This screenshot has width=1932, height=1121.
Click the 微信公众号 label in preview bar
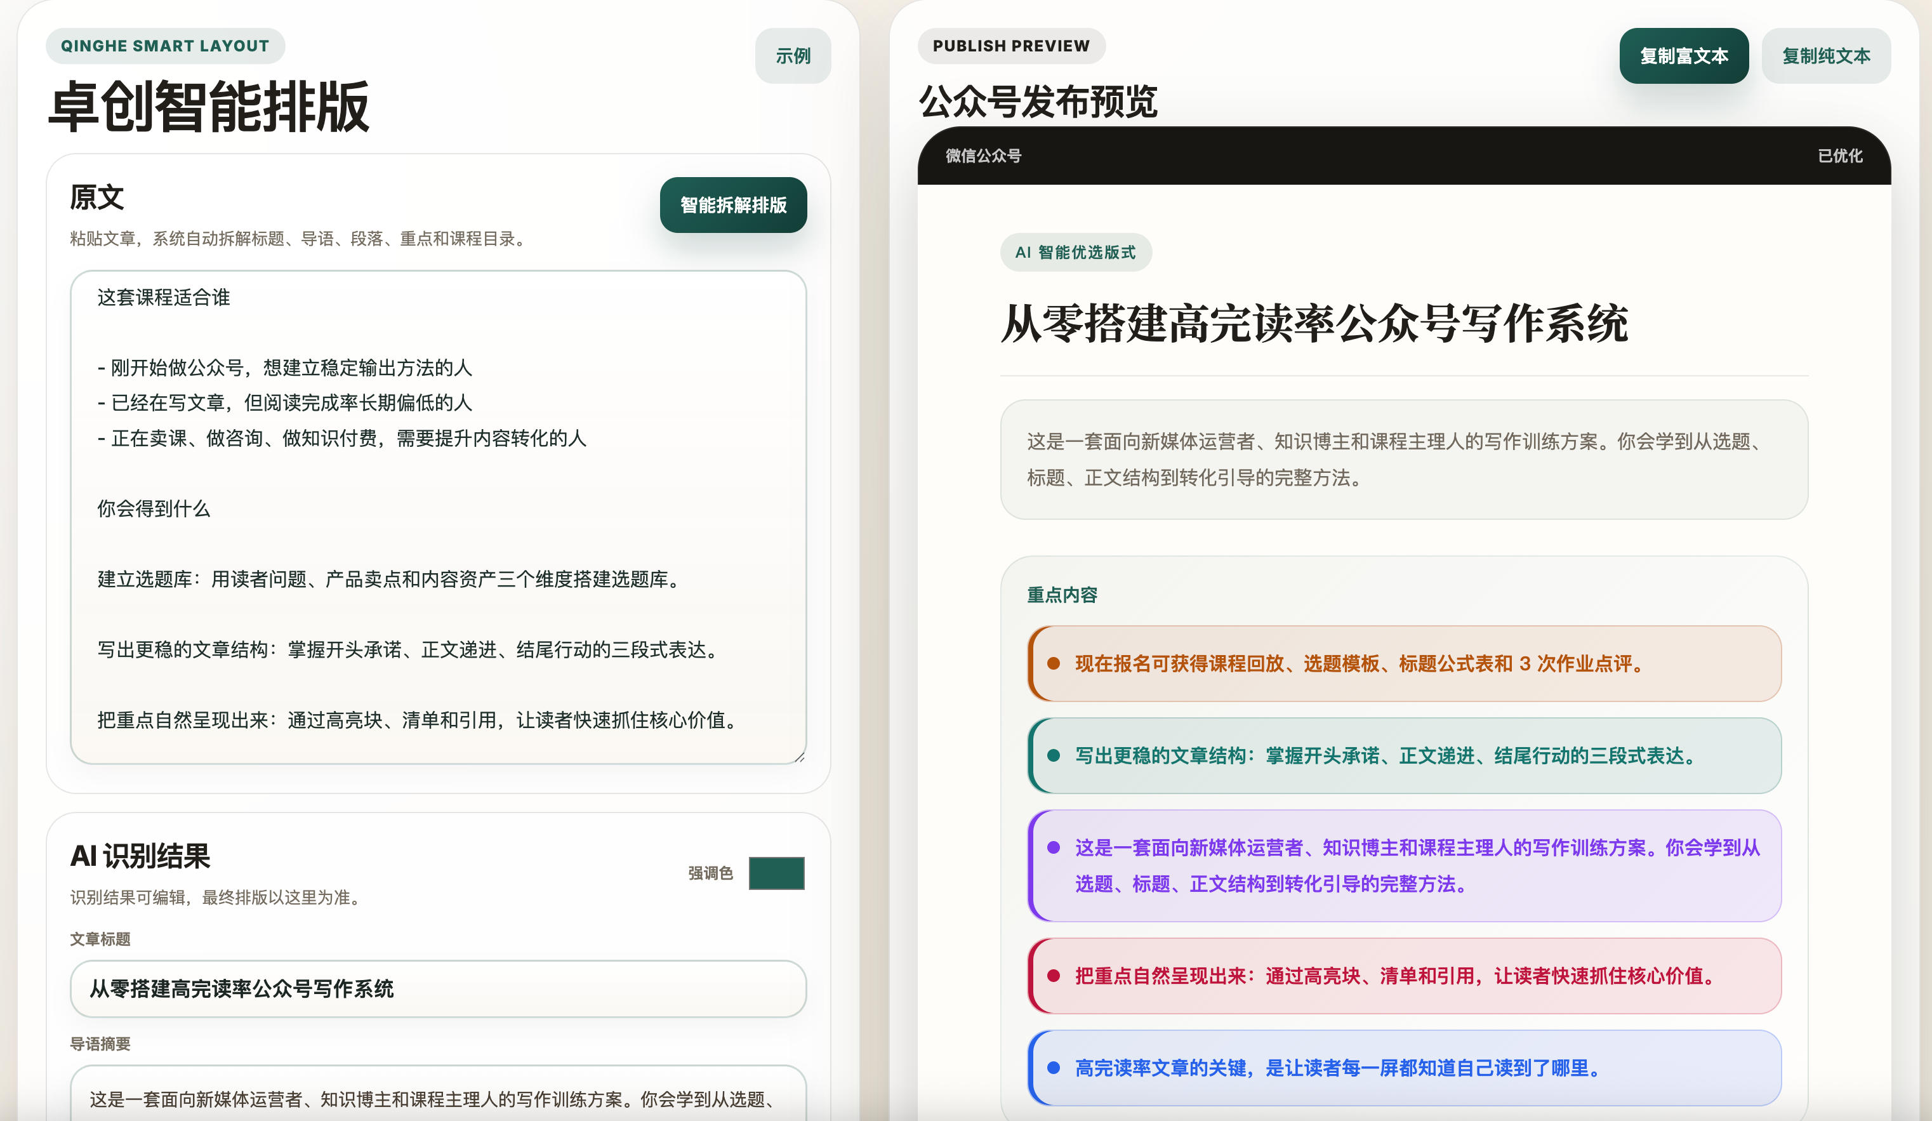[983, 156]
